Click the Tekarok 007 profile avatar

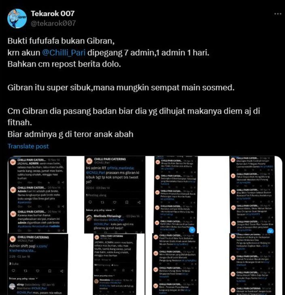pyautogui.click(x=17, y=18)
